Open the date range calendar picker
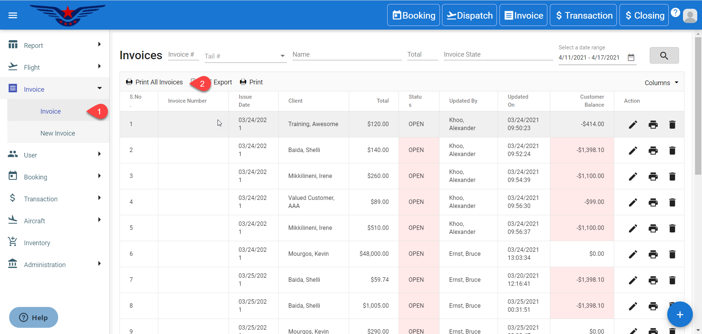702x334 pixels. point(631,57)
